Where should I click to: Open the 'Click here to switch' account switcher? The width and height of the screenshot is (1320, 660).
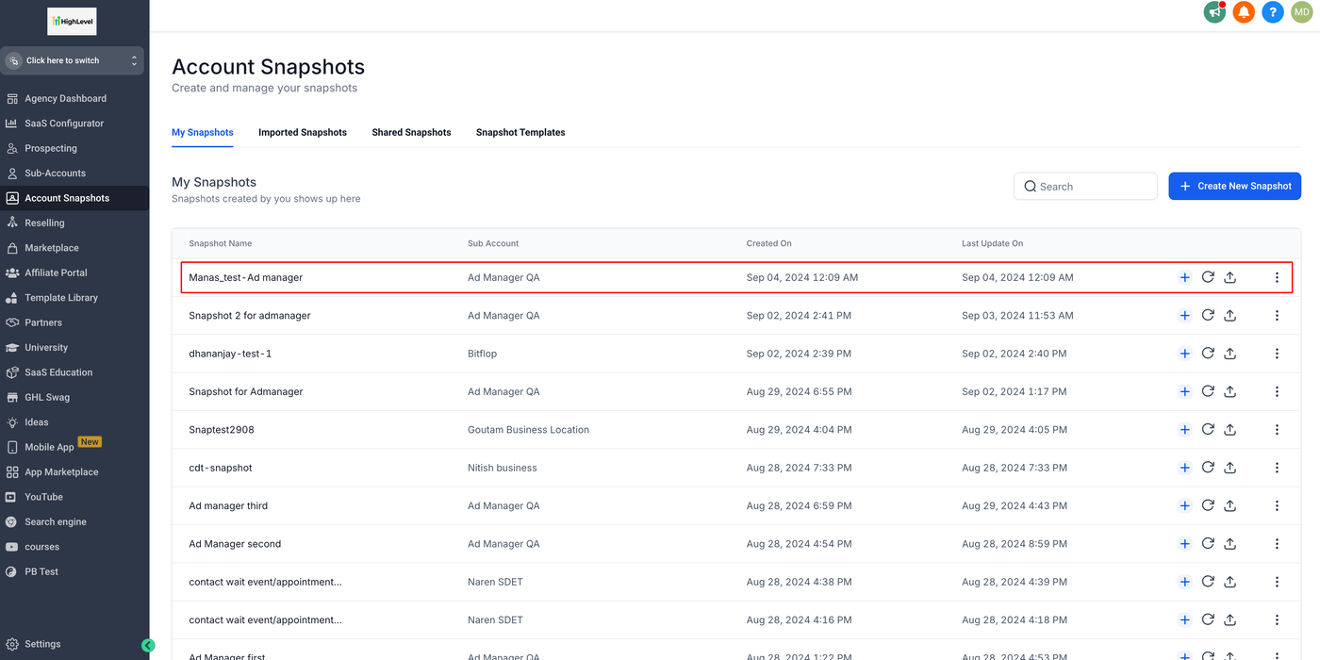coord(73,60)
